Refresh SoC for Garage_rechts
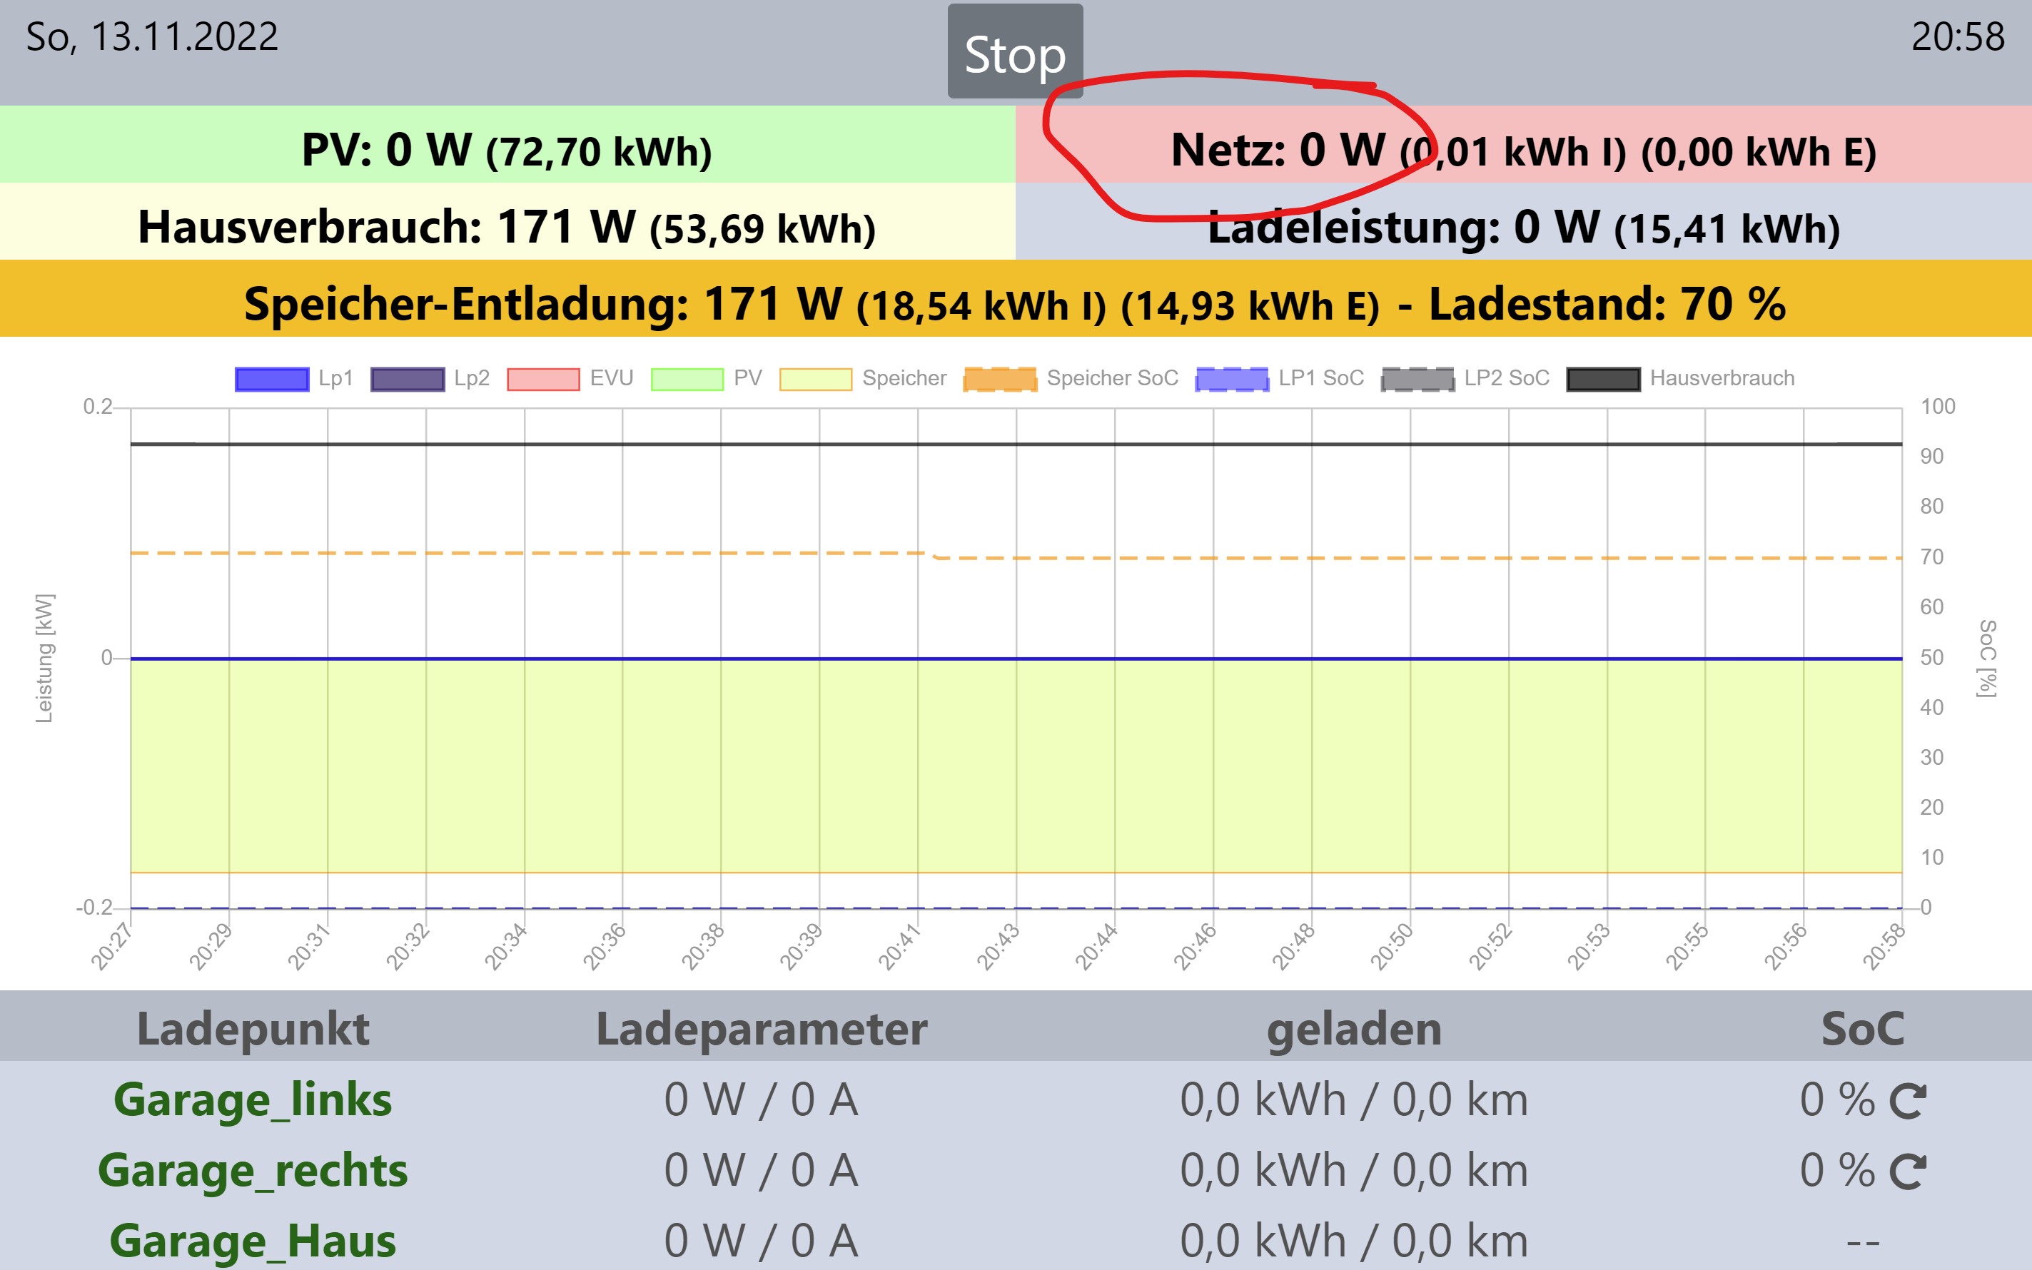This screenshot has width=2032, height=1270. click(1907, 1172)
